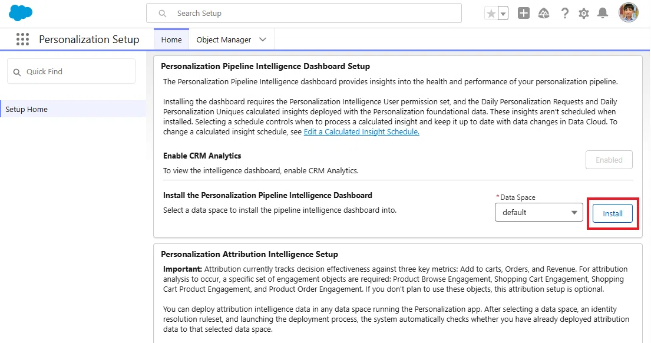Viewport: 651px width, 343px height.
Task: Click the Salesforce cloud logo
Action: click(21, 13)
